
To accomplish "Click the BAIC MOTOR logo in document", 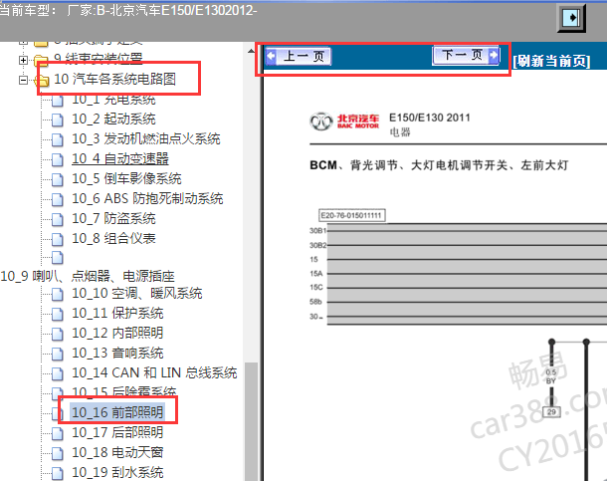I will (344, 121).
